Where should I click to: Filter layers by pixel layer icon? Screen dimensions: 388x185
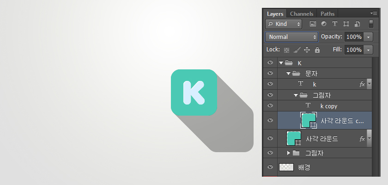pyautogui.click(x=313, y=24)
